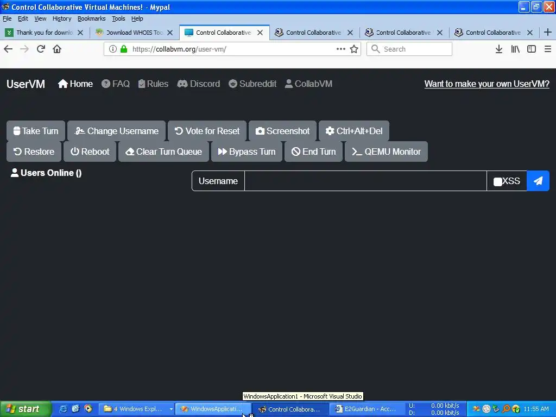This screenshot has width=556, height=417.
Task: Send chat message with paper plane button
Action: 538,181
